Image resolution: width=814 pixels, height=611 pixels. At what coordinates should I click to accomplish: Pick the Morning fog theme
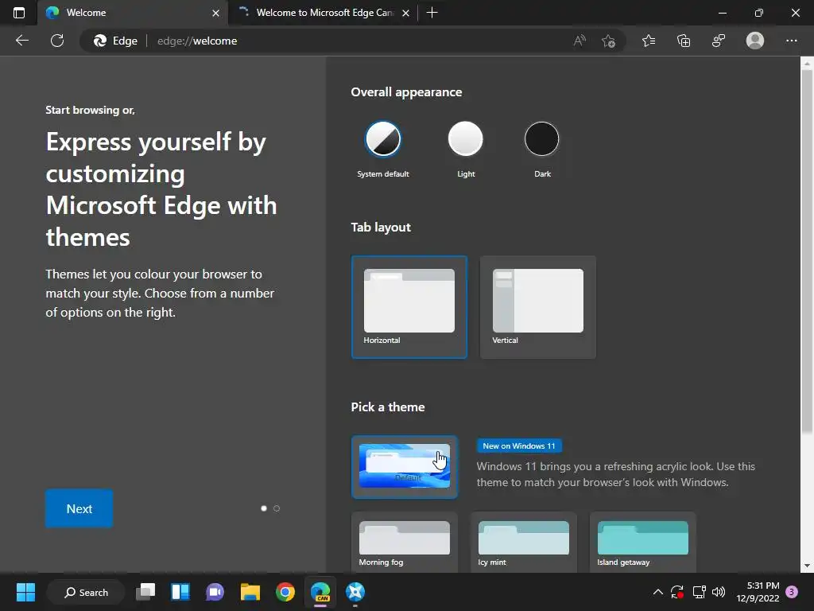pyautogui.click(x=405, y=543)
